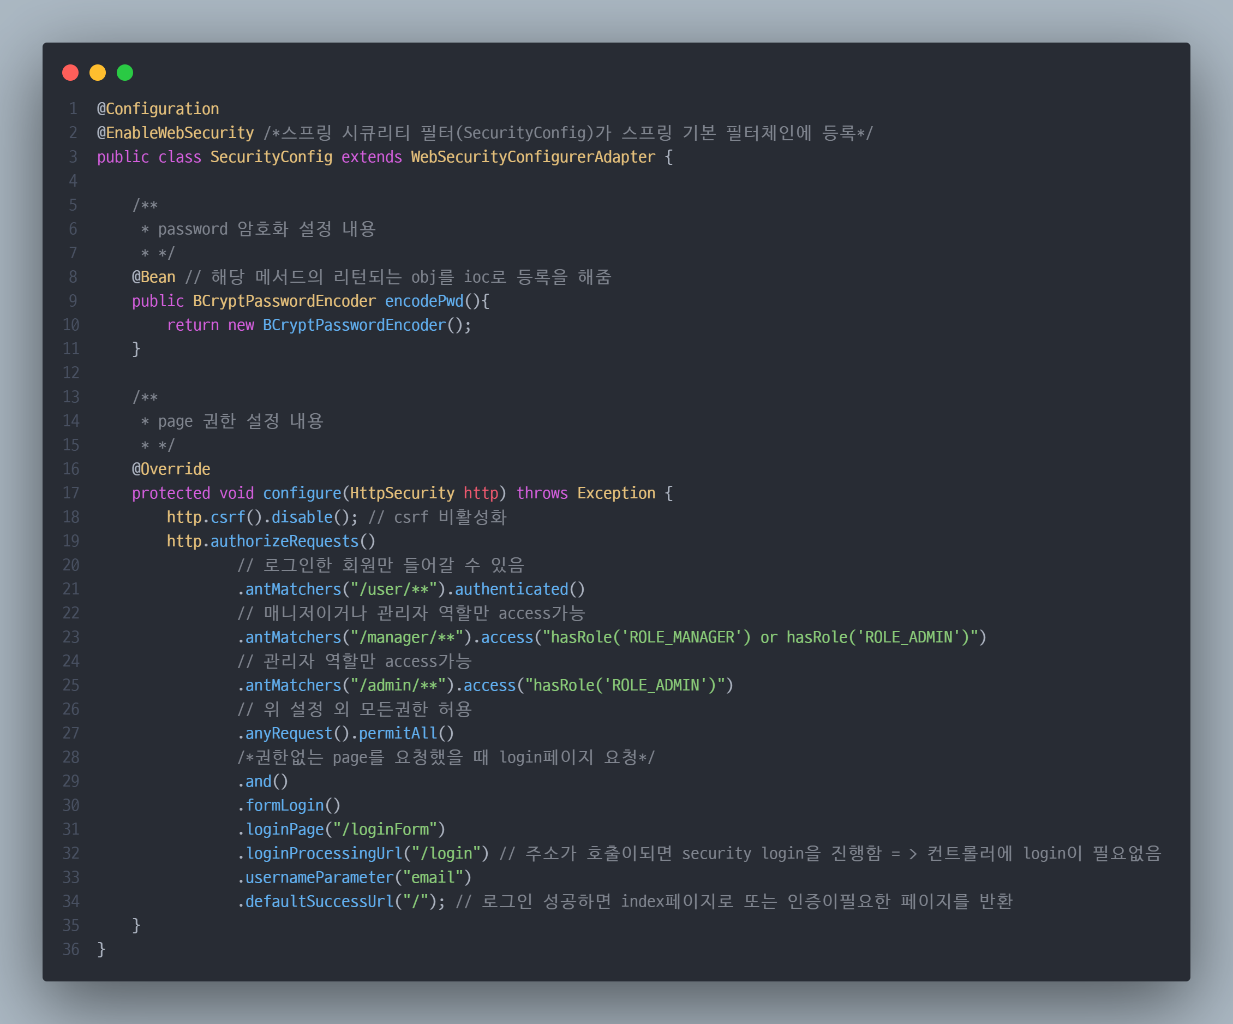This screenshot has height=1024, width=1233.
Task: Click the "/loginForm" string
Action: 385,830
